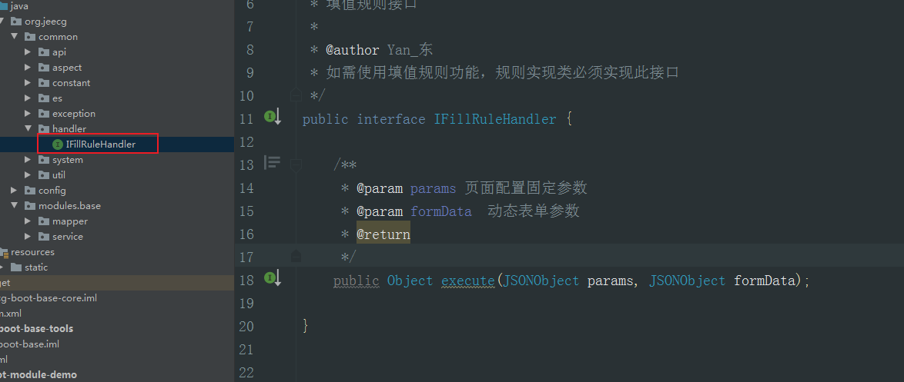Click the first JSONObject type reference
Screen dimensions: 904x382
click(541, 281)
